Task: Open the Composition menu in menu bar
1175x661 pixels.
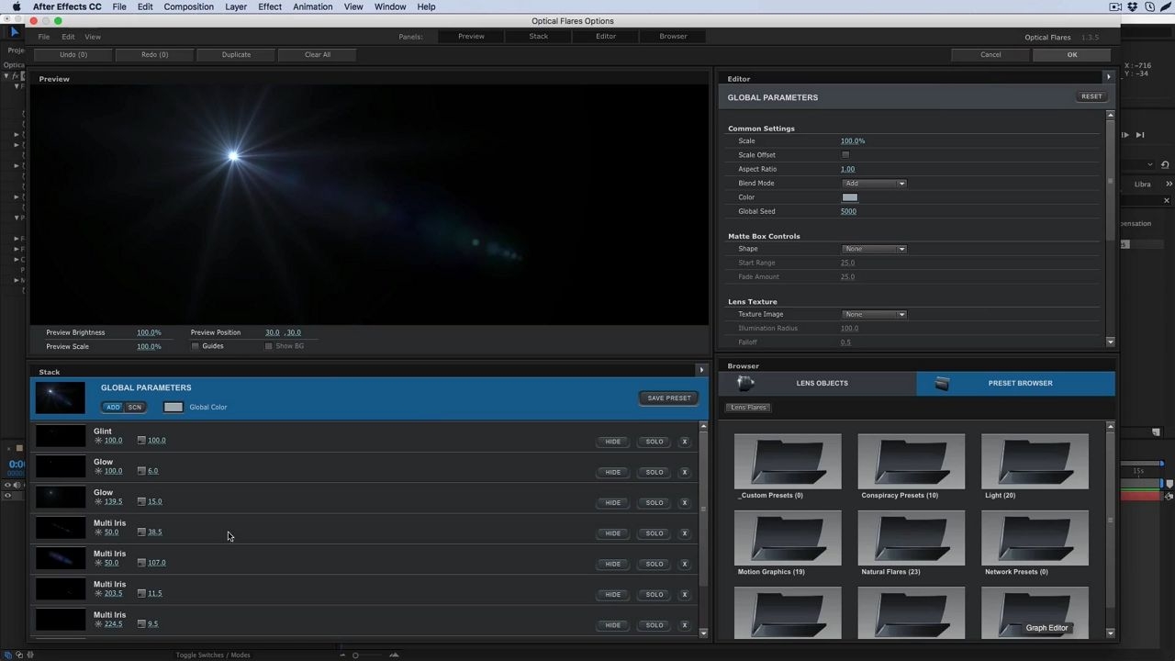Action: pos(188,6)
